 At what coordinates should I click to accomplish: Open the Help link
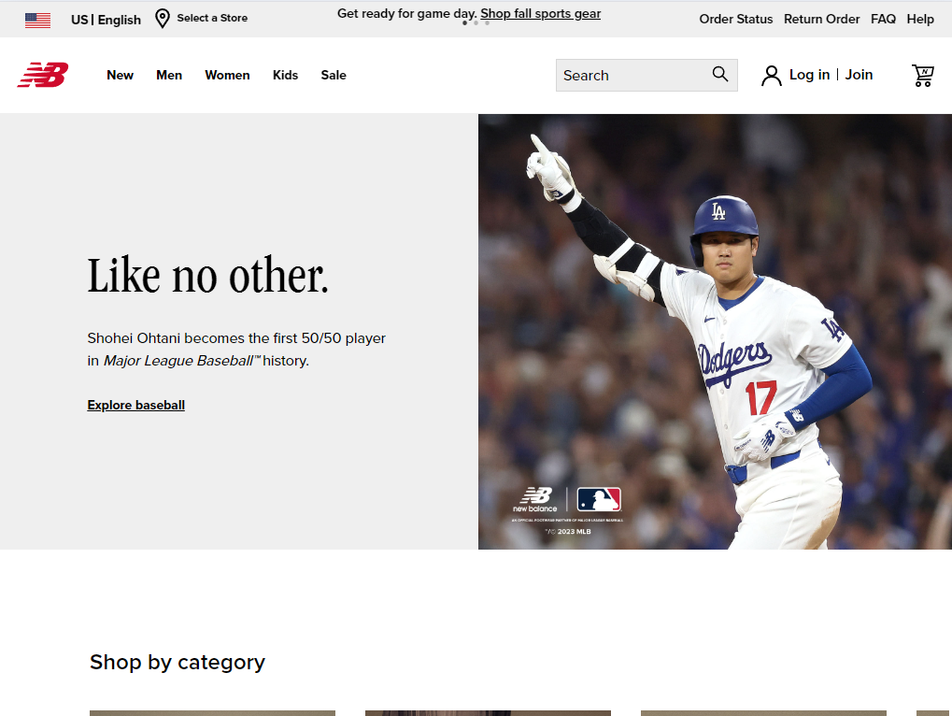tap(920, 20)
